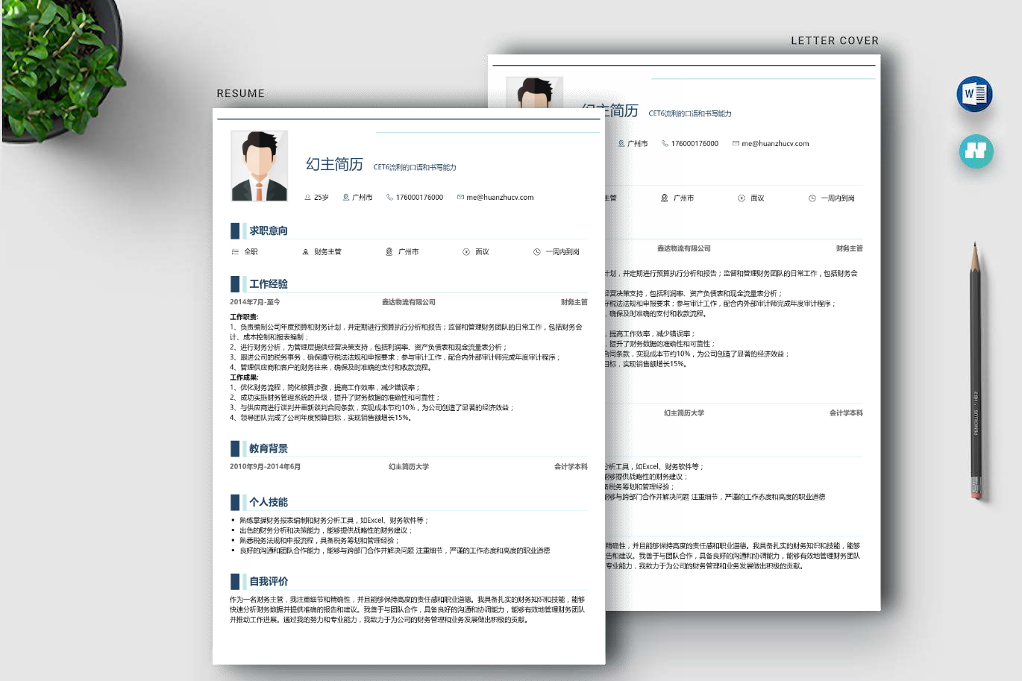The image size is (1022, 681).
Task: Click the Microsoft Word format icon
Action: point(974,94)
